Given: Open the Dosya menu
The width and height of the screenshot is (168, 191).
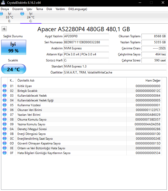Looking at the screenshot, I should 5,9.
